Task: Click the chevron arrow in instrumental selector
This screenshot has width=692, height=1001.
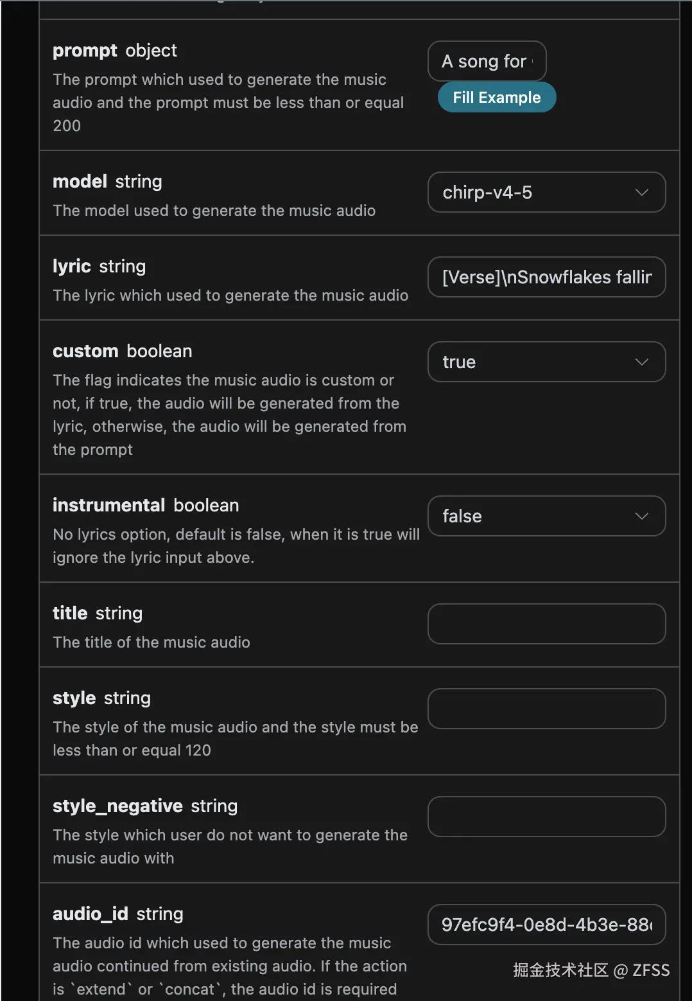Action: coord(641,516)
